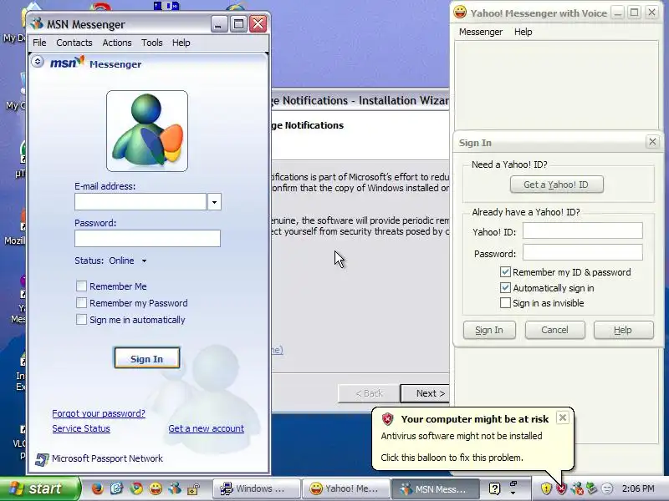Launch Yahoo! Messenger from Quick Launch
Image resolution: width=669 pixels, height=501 pixels.
tap(156, 488)
